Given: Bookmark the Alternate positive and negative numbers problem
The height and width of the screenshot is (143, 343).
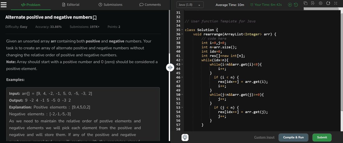Looking at the screenshot, I should (x=95, y=18).
